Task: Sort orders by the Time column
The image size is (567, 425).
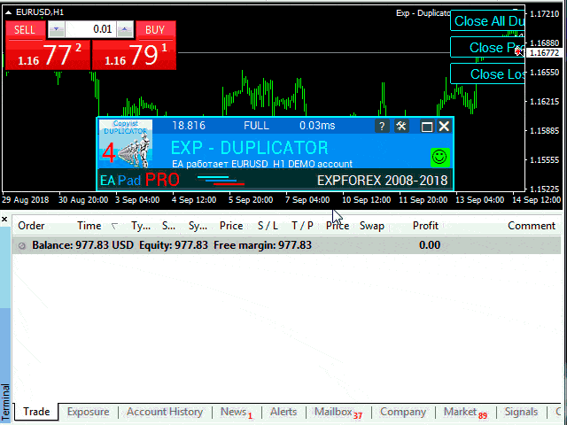Action: point(89,226)
